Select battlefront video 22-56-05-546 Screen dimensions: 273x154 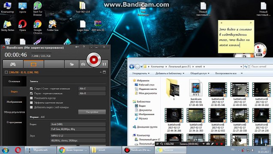click(218, 94)
